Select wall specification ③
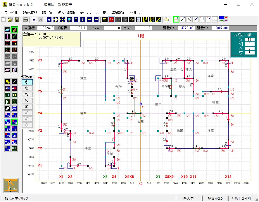 tap(27, 94)
